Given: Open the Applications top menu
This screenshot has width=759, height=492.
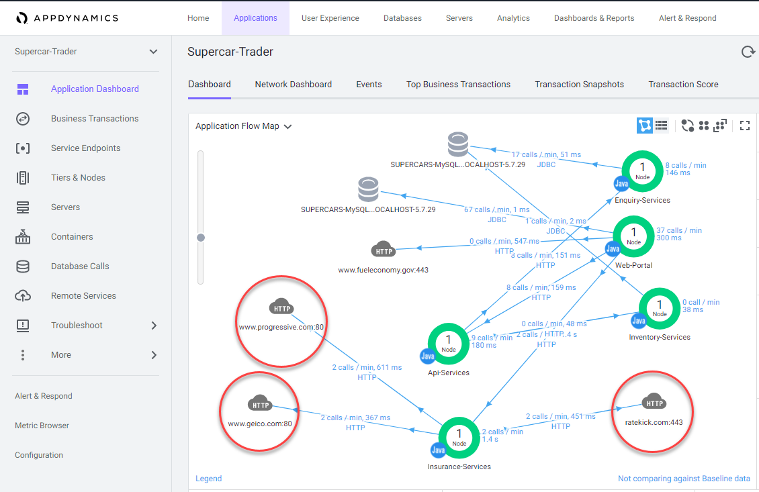Looking at the screenshot, I should point(256,18).
